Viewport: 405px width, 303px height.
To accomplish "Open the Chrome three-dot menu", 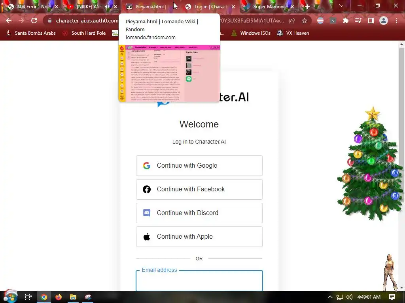I will (396, 21).
